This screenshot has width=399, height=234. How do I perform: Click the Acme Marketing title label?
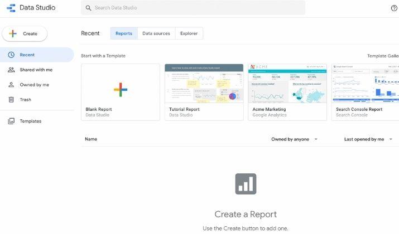[x=269, y=109]
